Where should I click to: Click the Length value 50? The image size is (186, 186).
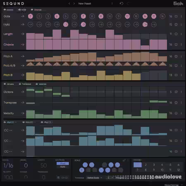[44, 165]
